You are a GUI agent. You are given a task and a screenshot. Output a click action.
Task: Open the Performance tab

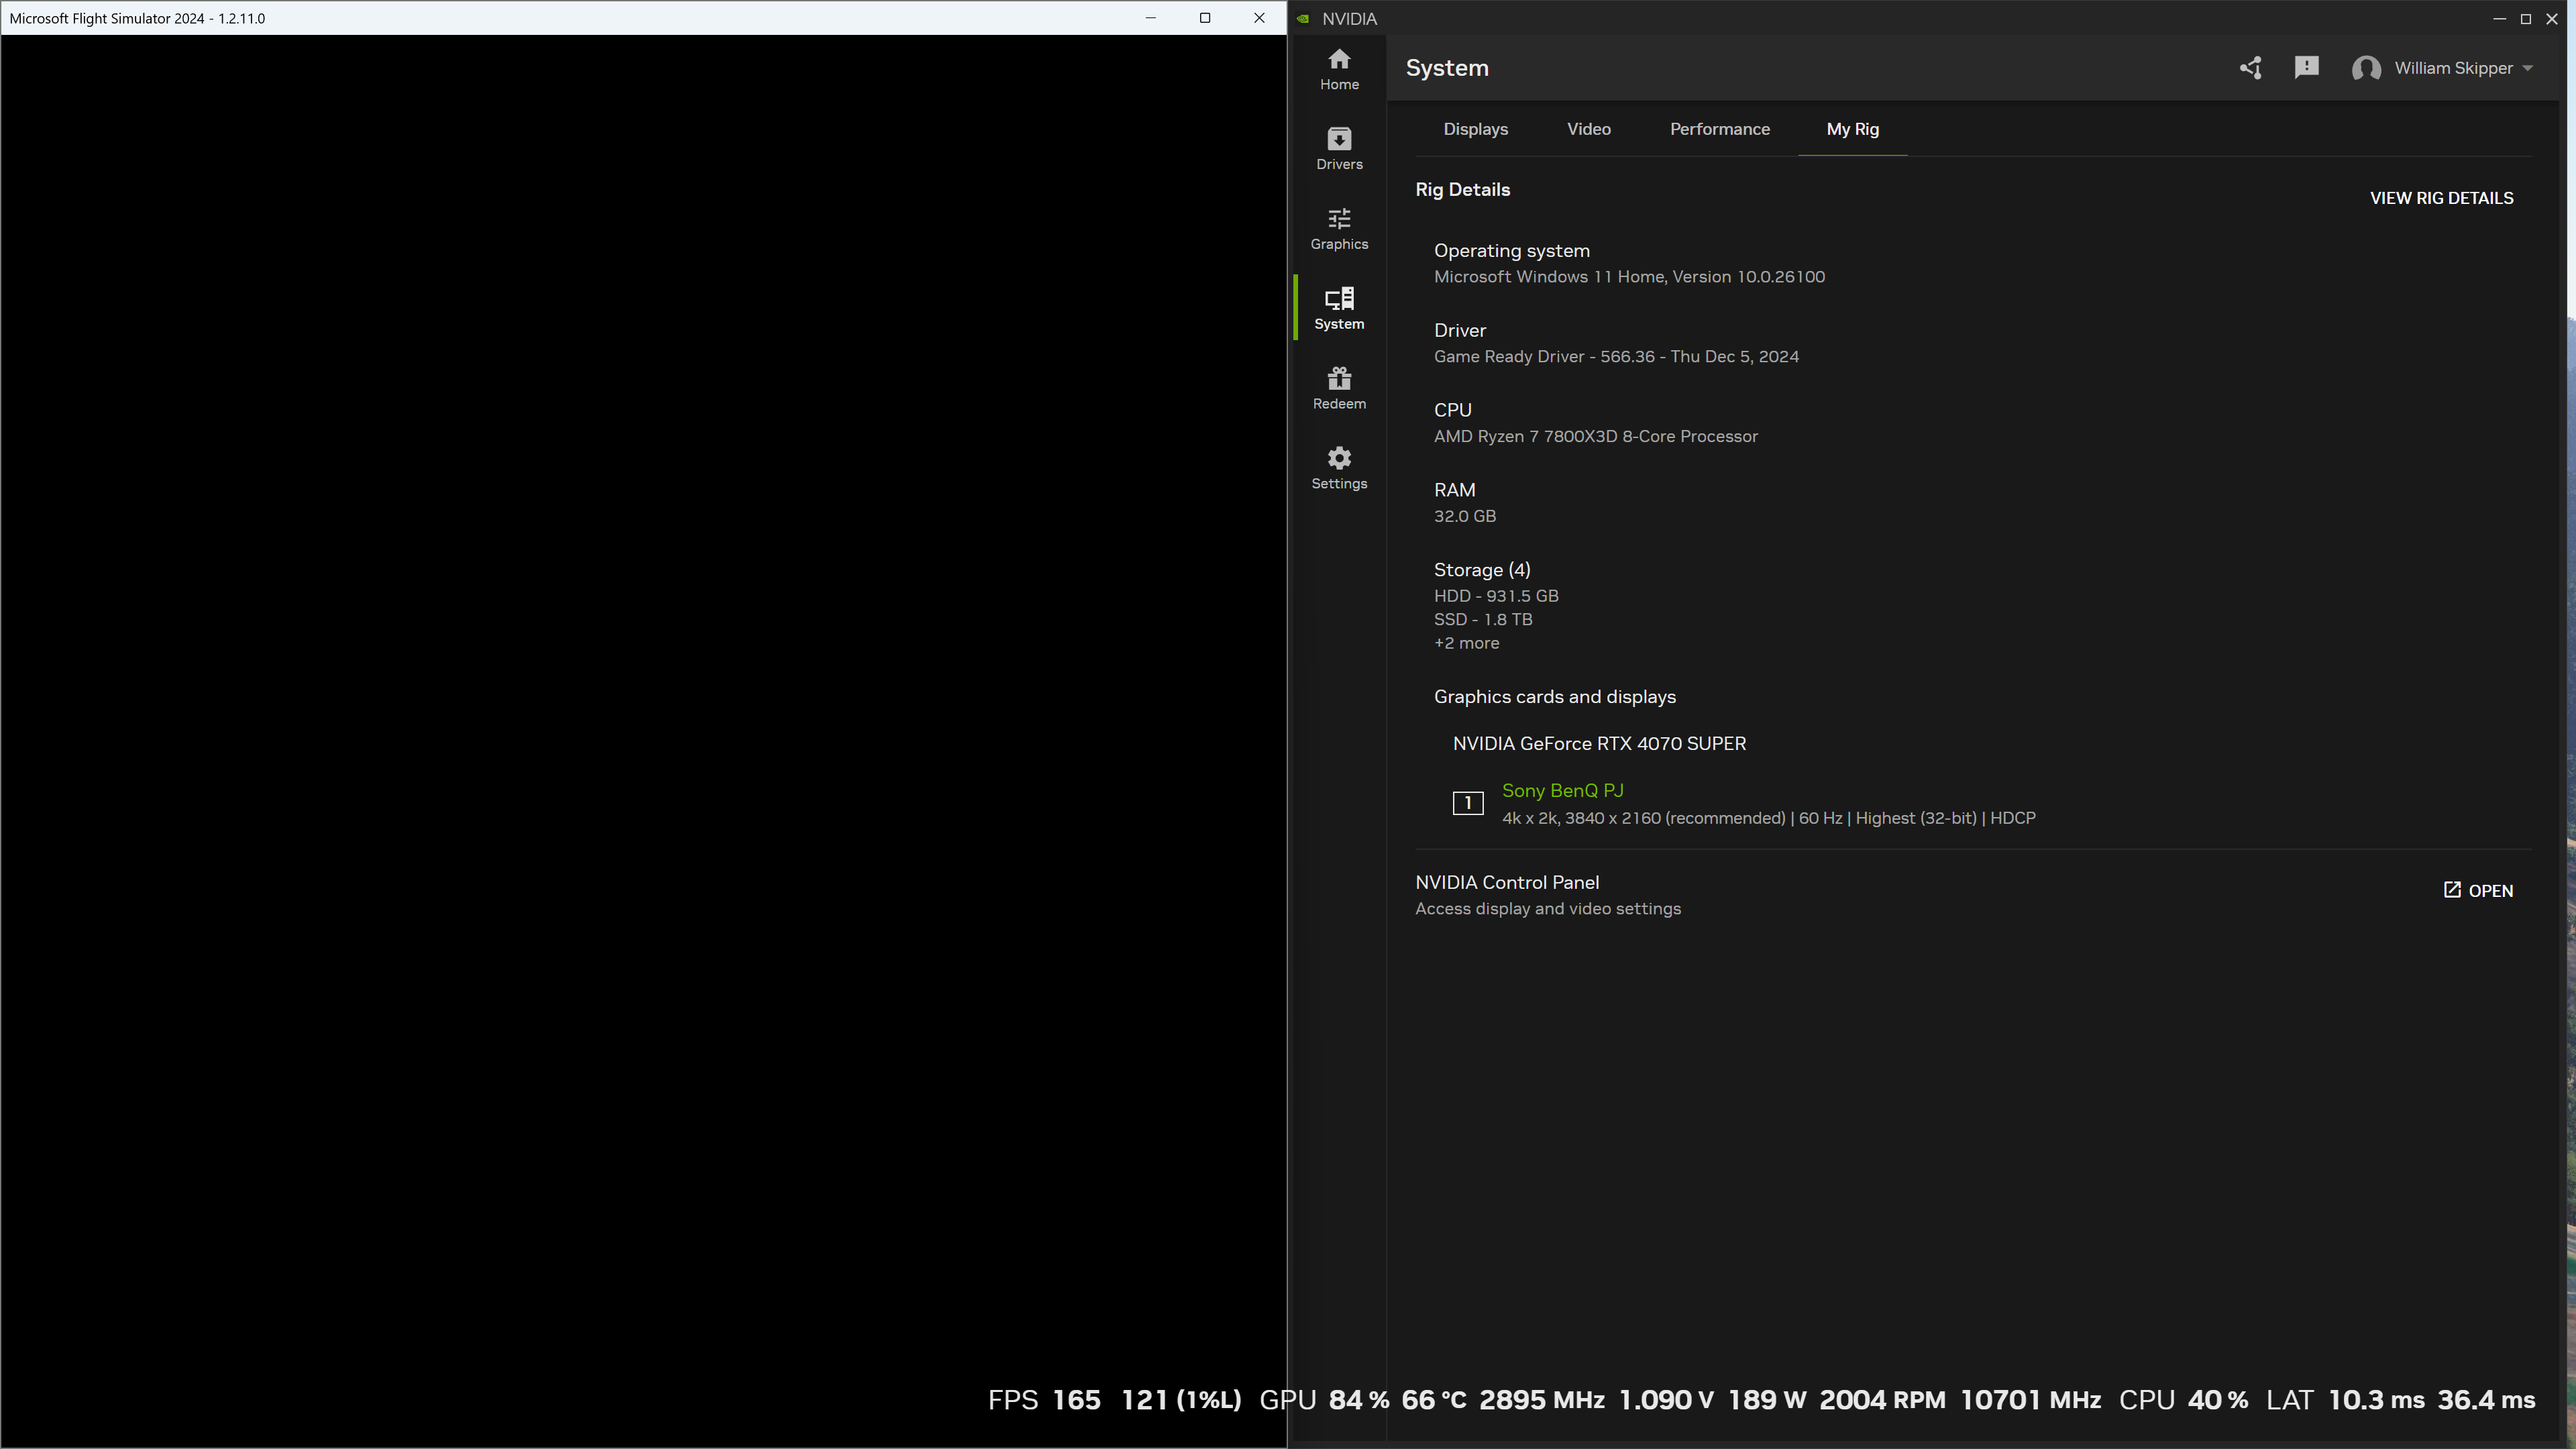pyautogui.click(x=1719, y=129)
